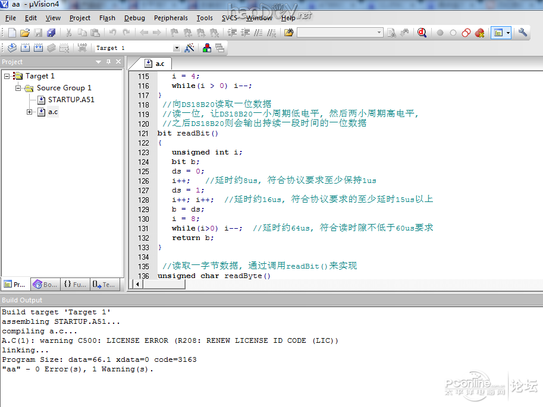The width and height of the screenshot is (543, 407).
Task: Toggle pin on the Project panel
Action: [108, 62]
